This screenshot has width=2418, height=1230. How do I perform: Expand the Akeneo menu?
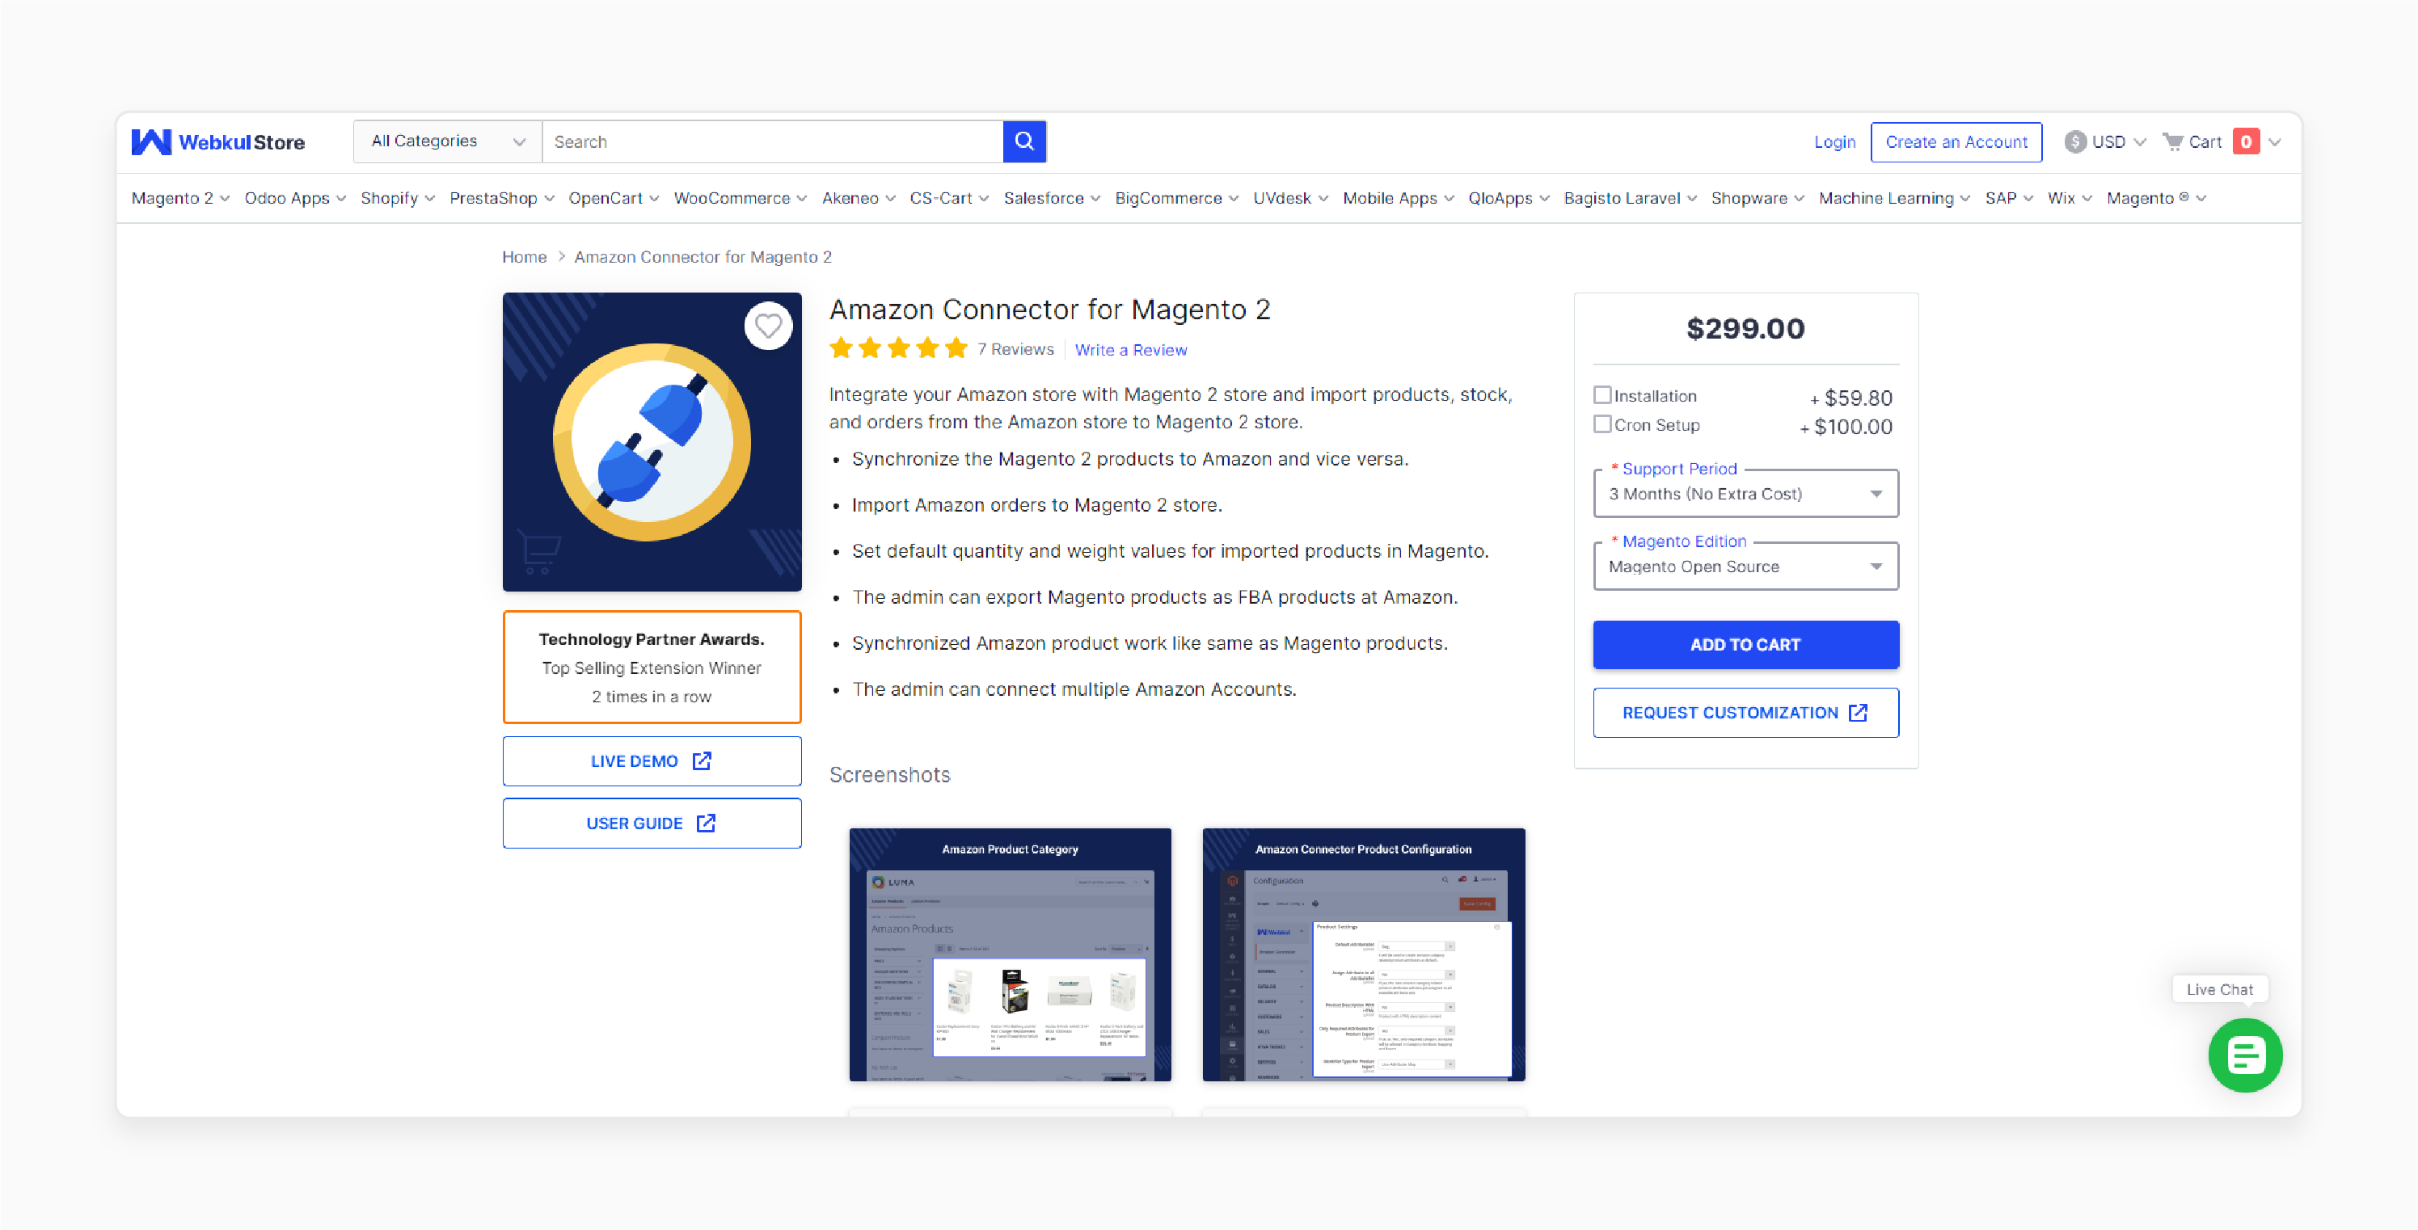point(858,198)
